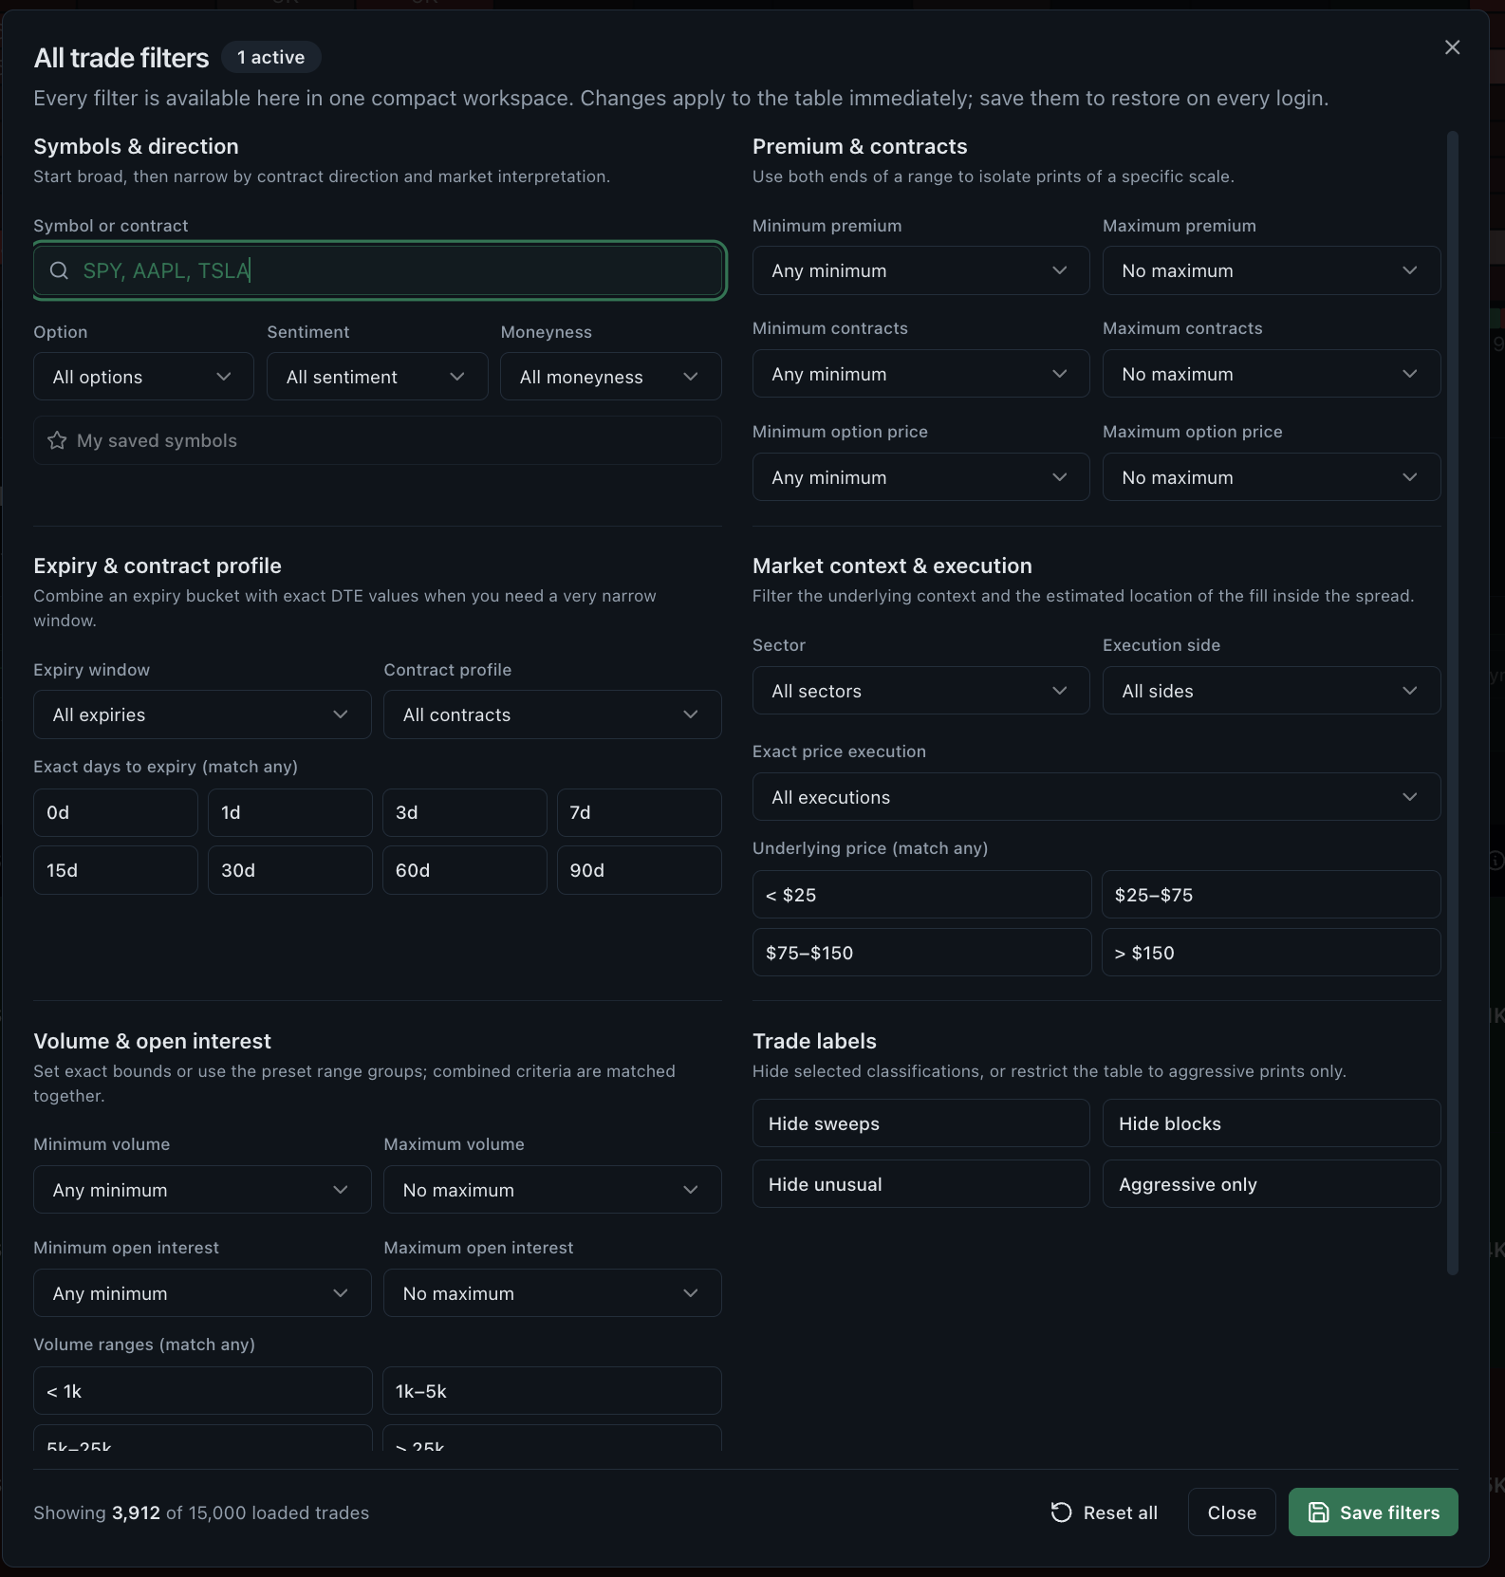Select the 30d expiry chip

point(290,870)
